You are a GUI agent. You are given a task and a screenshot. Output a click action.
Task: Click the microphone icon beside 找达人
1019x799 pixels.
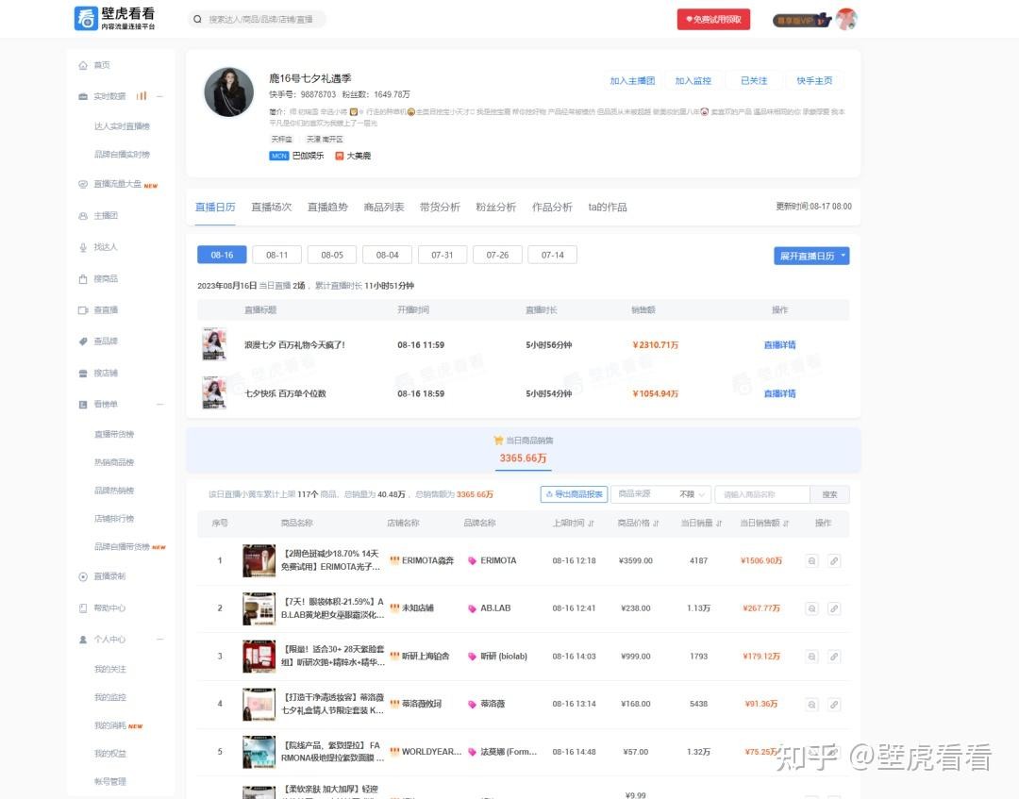tap(82, 247)
